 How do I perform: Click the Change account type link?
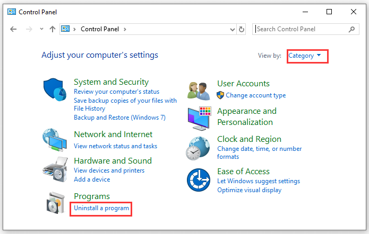[256, 95]
